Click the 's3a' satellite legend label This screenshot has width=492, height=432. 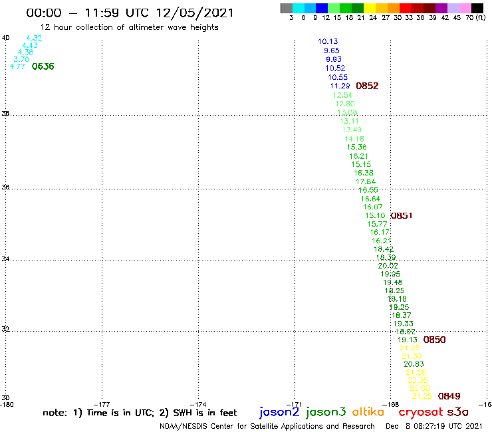coord(458,412)
